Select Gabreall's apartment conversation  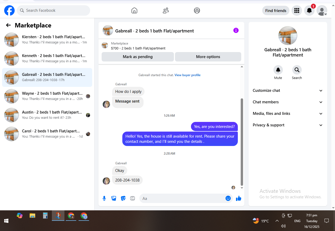[x=47, y=77]
